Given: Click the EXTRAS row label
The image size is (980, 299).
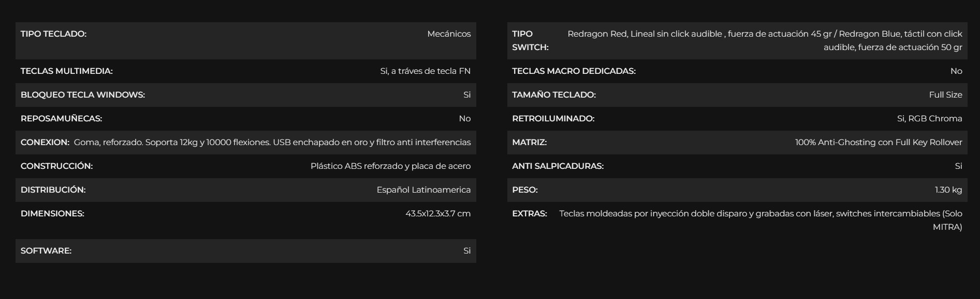Looking at the screenshot, I should click(x=530, y=214).
